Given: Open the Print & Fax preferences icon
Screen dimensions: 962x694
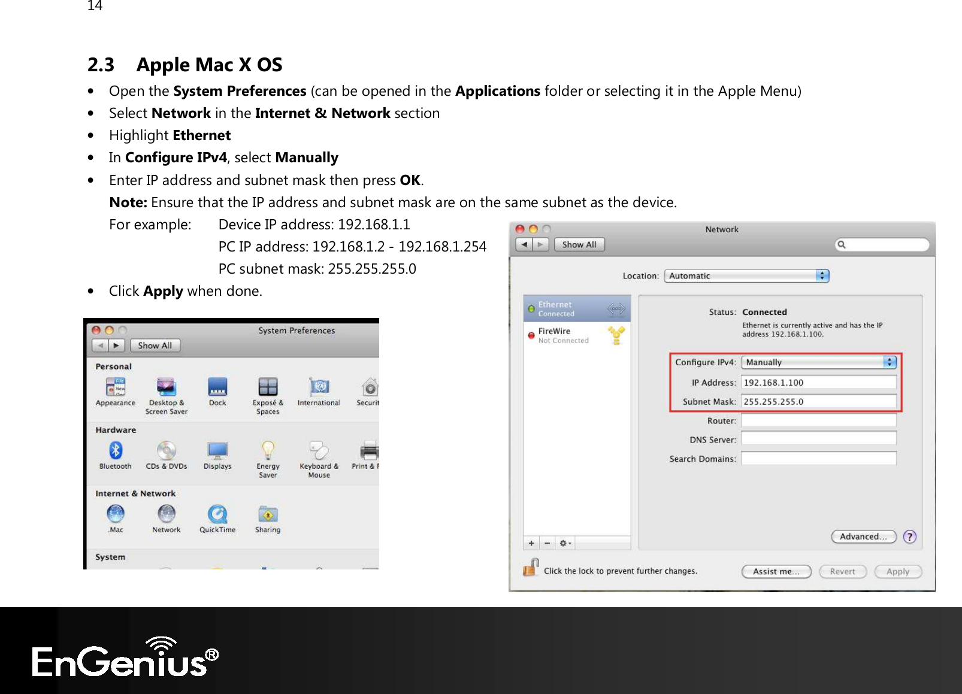Looking at the screenshot, I should click(367, 456).
